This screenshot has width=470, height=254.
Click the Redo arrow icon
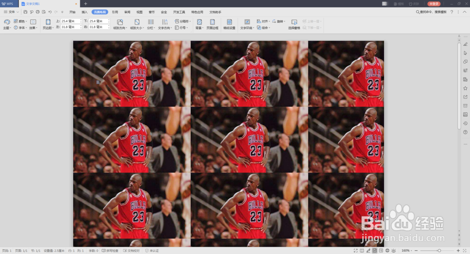pyautogui.click(x=56, y=12)
